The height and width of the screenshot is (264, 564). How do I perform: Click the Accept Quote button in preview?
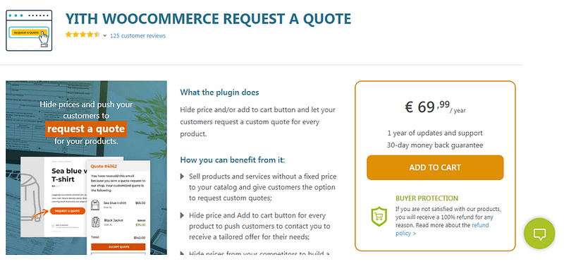[x=118, y=247]
